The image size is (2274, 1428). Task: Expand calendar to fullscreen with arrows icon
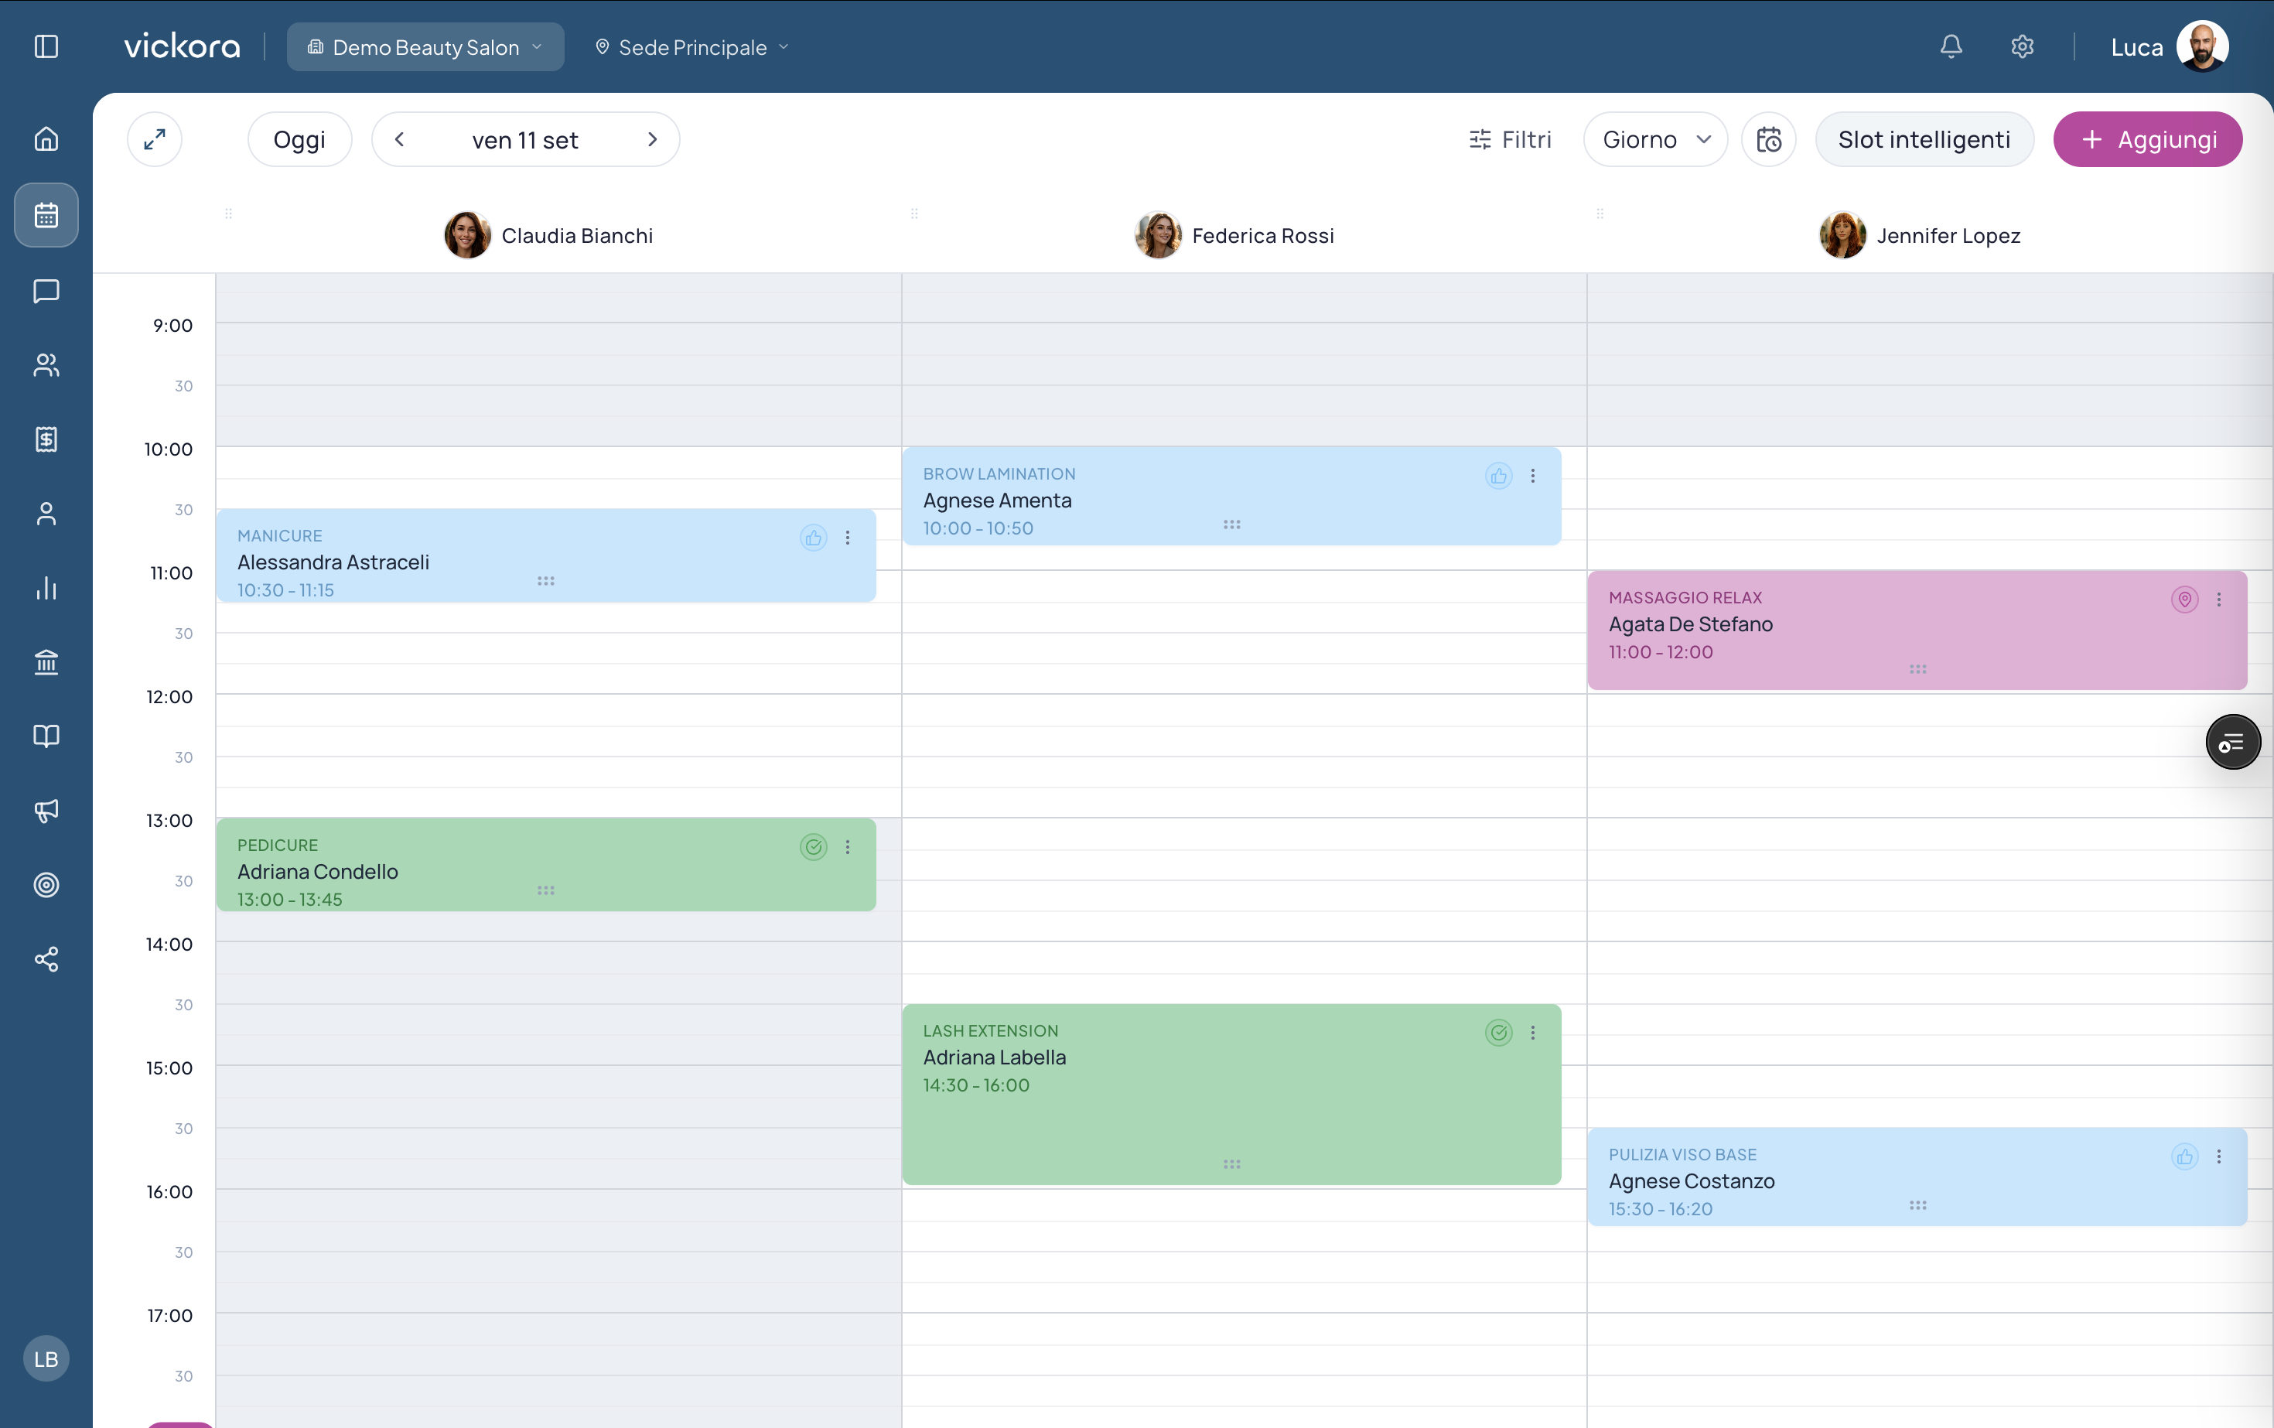pyautogui.click(x=155, y=140)
